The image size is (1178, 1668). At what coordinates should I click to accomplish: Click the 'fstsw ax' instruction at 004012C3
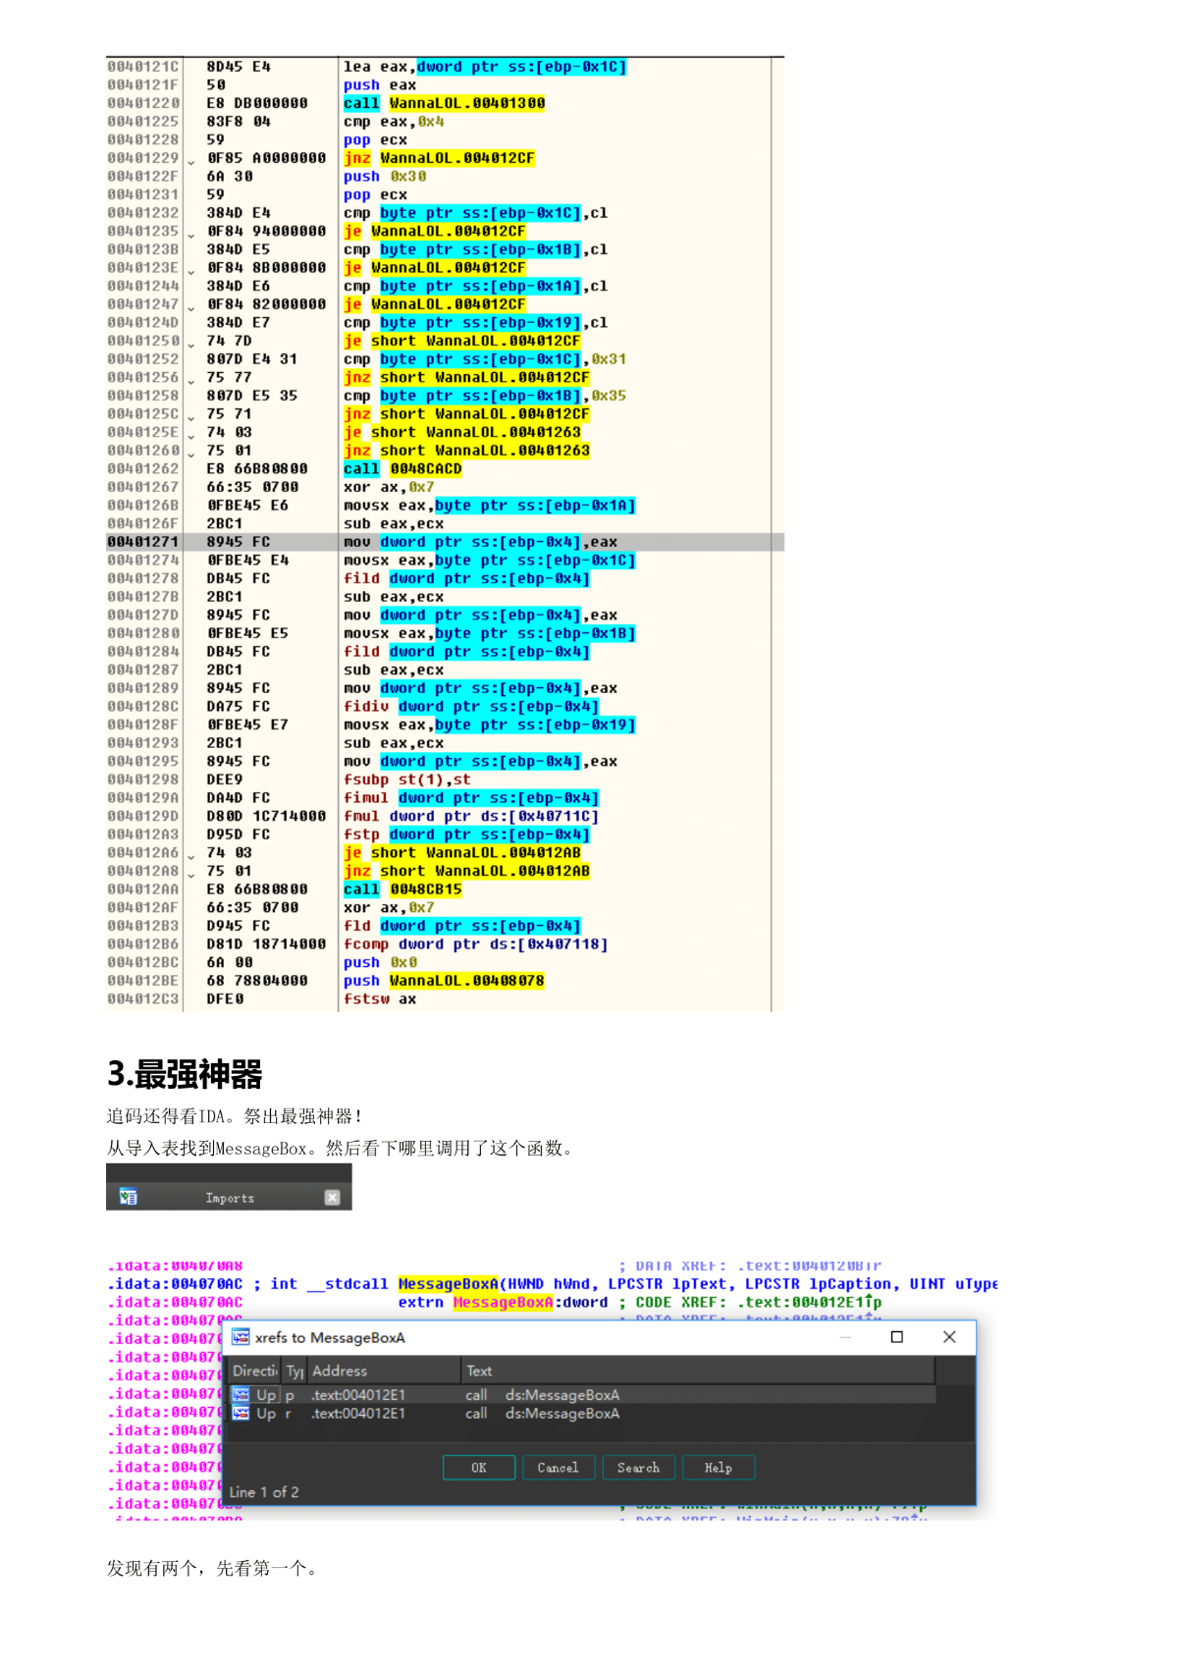click(380, 999)
